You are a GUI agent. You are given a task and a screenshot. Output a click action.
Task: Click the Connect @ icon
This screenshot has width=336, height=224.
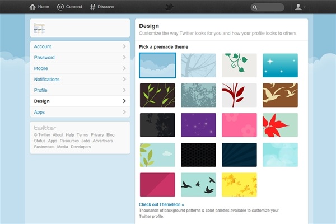[x=60, y=7]
